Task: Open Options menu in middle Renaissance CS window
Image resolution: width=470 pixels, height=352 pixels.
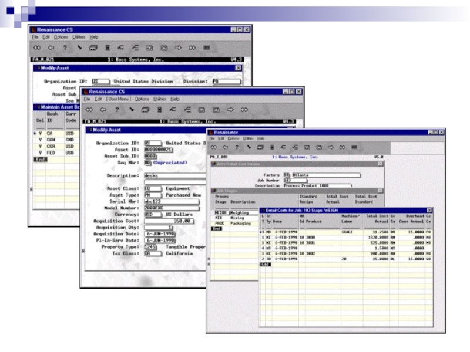Action: click(142, 99)
